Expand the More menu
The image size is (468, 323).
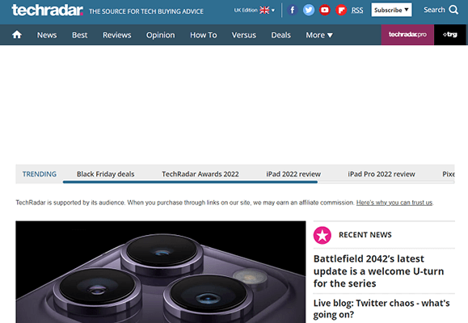pyautogui.click(x=319, y=36)
